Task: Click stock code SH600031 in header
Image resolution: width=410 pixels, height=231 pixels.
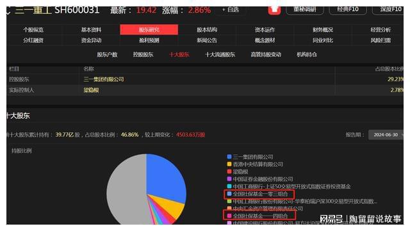Action: [x=77, y=10]
